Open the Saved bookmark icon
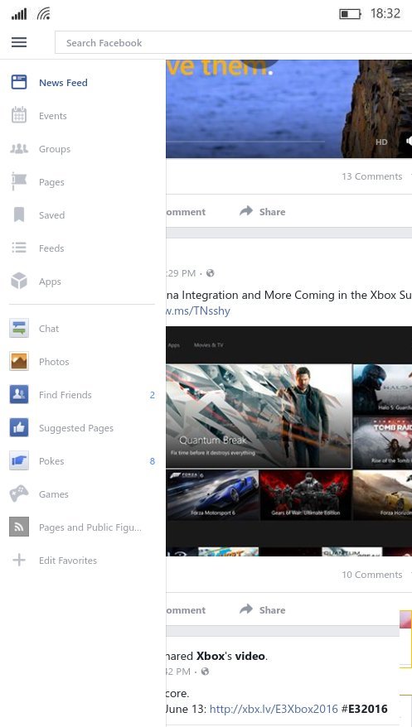Viewport: 412px width, 727px height. click(x=19, y=215)
